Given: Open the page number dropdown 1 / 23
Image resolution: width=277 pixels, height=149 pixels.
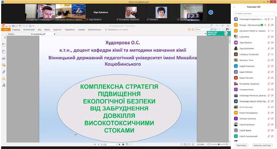Looking at the screenshot, I should tap(108, 144).
